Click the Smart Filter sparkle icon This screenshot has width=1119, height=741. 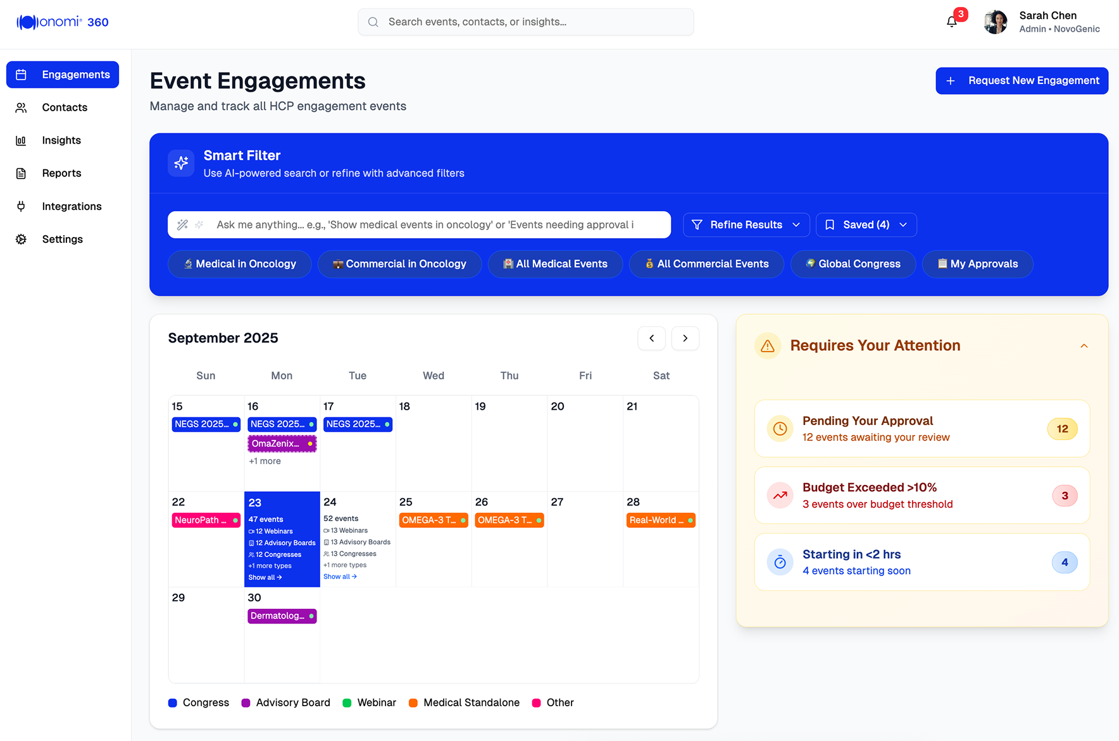[x=181, y=163]
